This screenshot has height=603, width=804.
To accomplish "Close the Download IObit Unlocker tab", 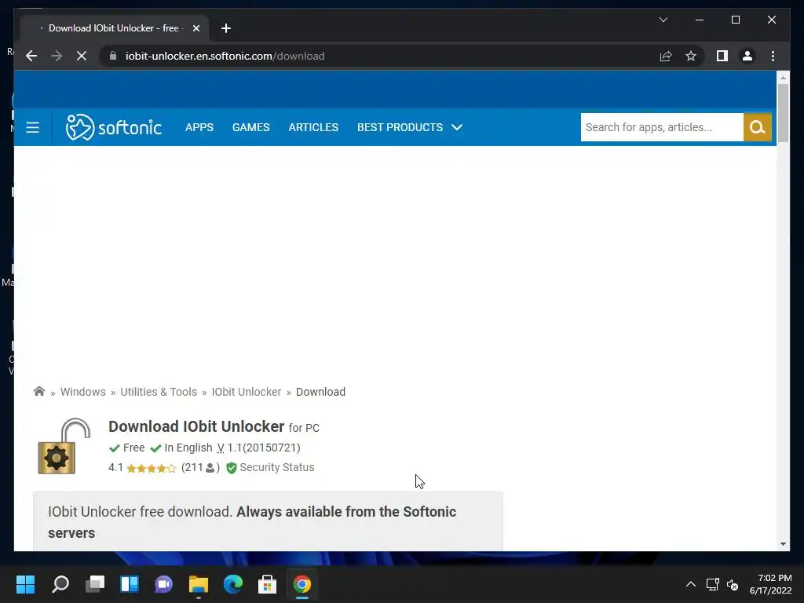I will [196, 28].
